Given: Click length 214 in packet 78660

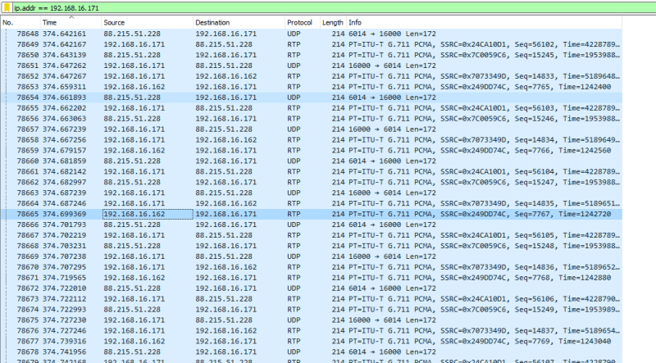Looking at the screenshot, I should coord(338,161).
